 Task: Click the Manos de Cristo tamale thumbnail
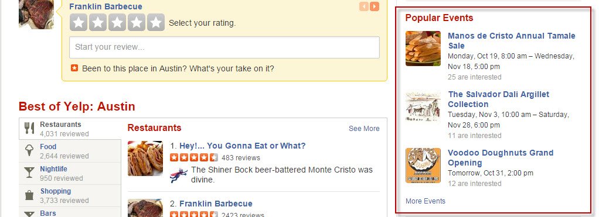[x=423, y=49]
